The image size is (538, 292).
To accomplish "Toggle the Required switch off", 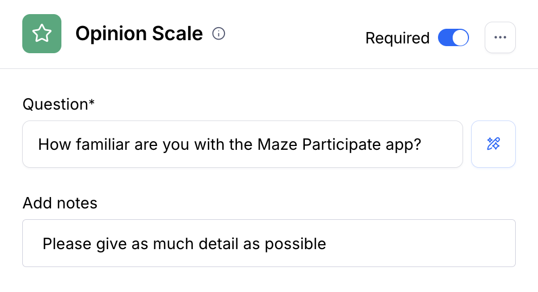I will [x=453, y=37].
